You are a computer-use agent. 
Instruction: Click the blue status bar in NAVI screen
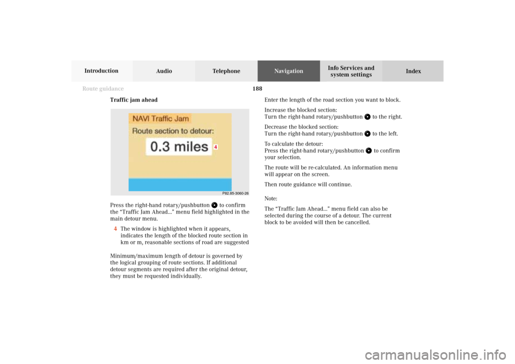coord(180,185)
